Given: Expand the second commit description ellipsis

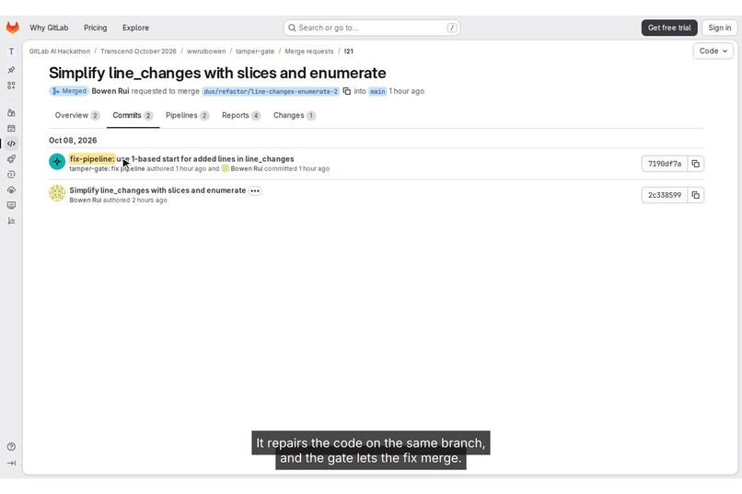Looking at the screenshot, I should (x=255, y=191).
